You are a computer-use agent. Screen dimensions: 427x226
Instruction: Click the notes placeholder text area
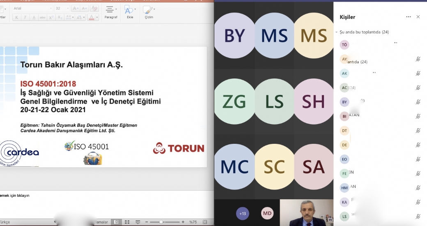tap(15, 196)
